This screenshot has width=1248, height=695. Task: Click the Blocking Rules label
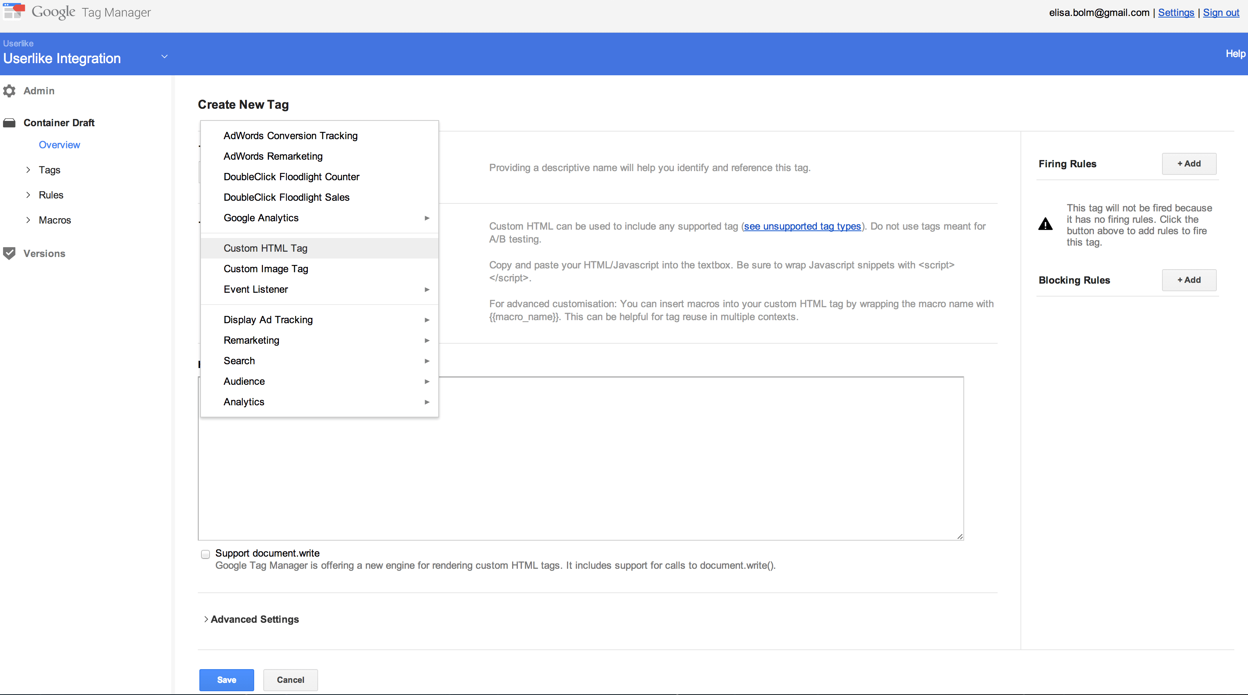[1074, 280]
